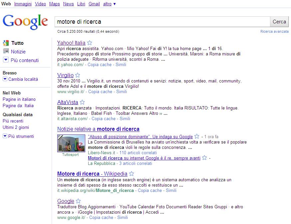Viewport: 291px width, 224px height.
Task: Open "Motori di ricerca su internet Google" article
Action: tap(144, 158)
